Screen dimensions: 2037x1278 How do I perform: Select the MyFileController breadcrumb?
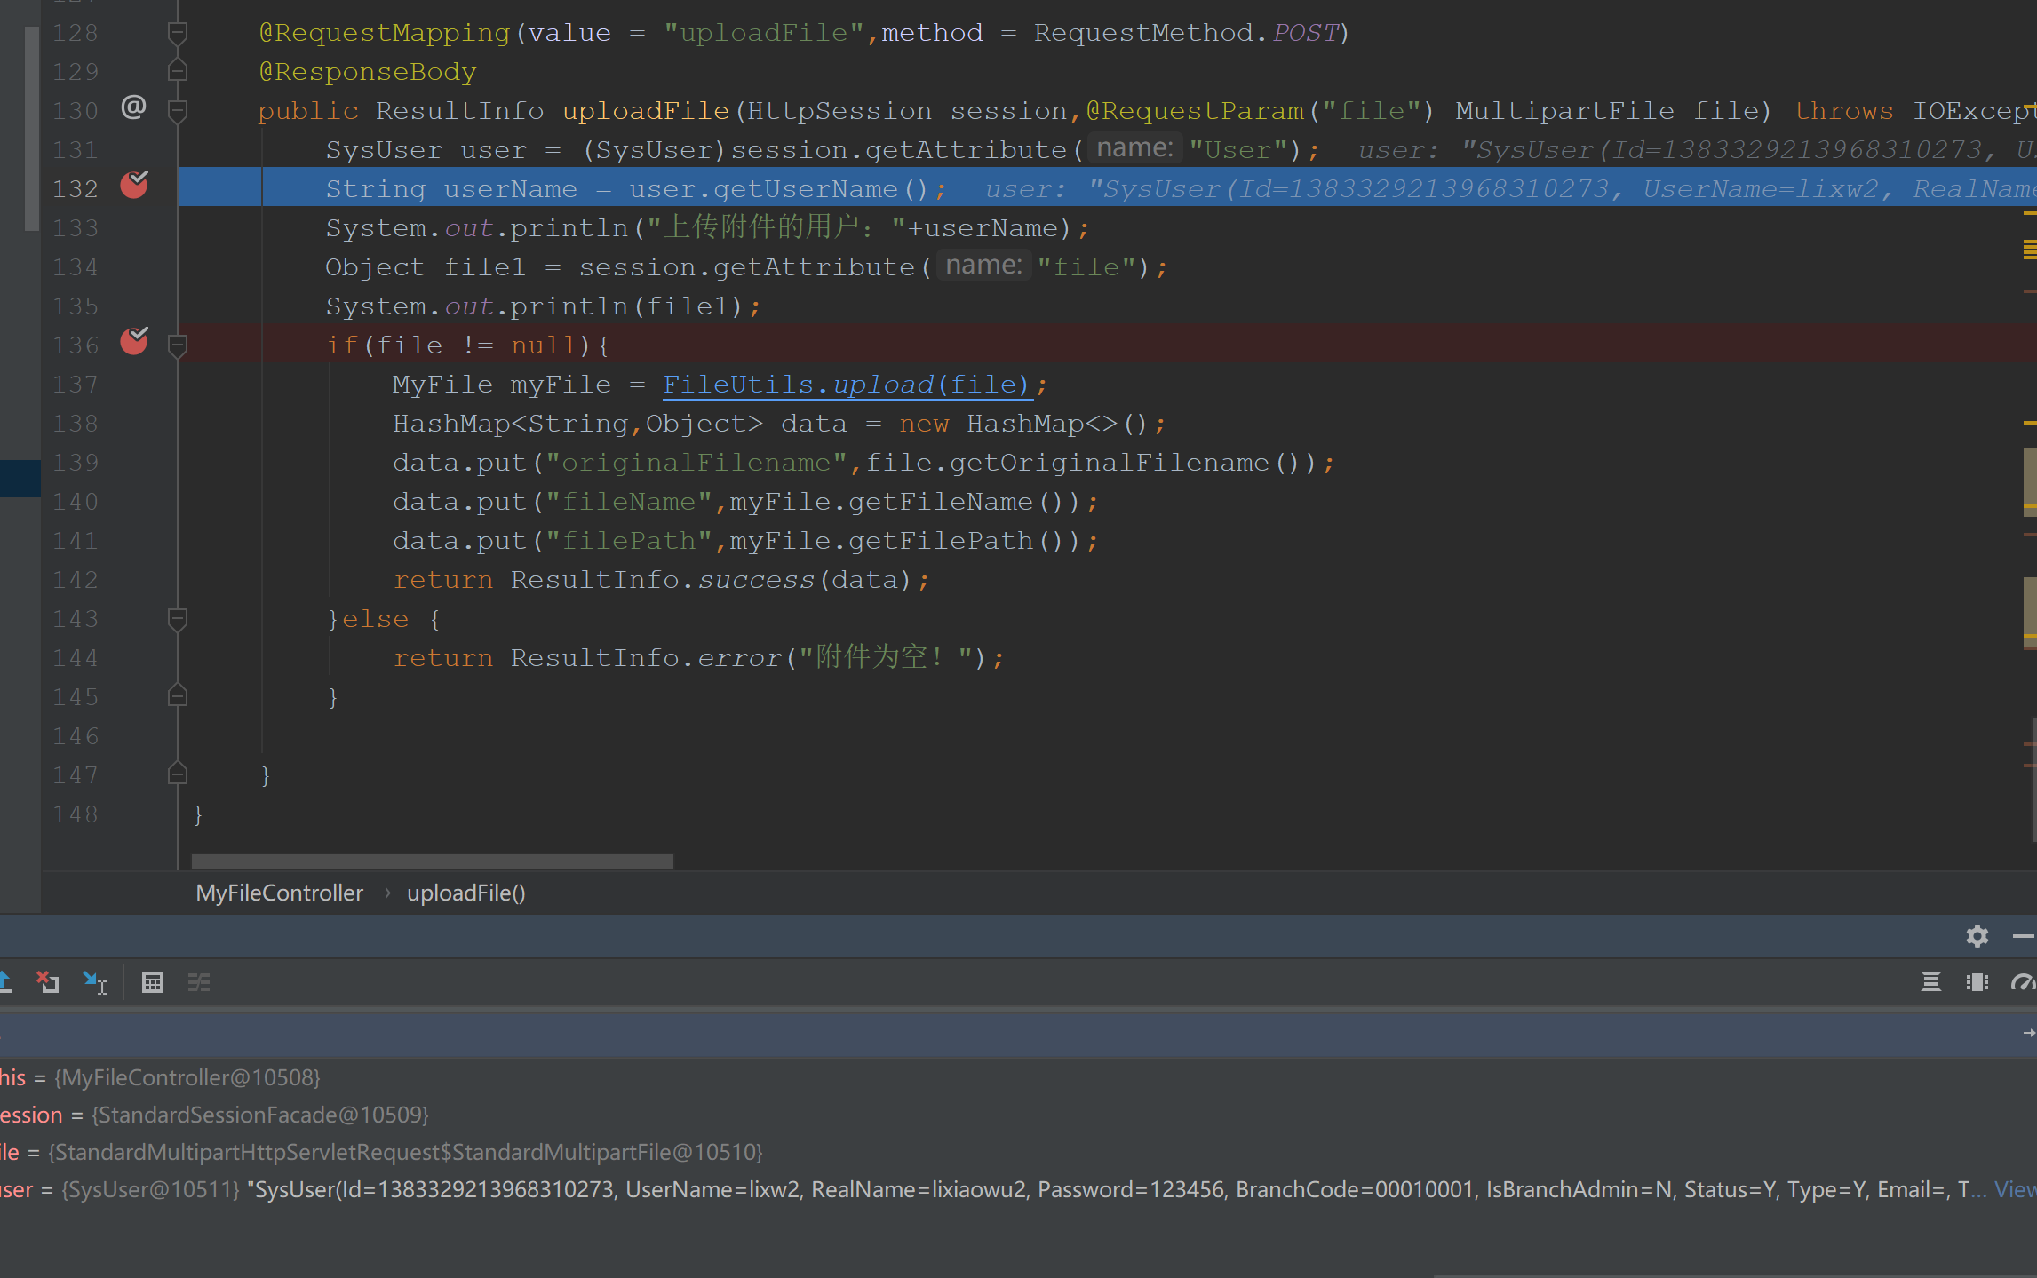tap(279, 893)
